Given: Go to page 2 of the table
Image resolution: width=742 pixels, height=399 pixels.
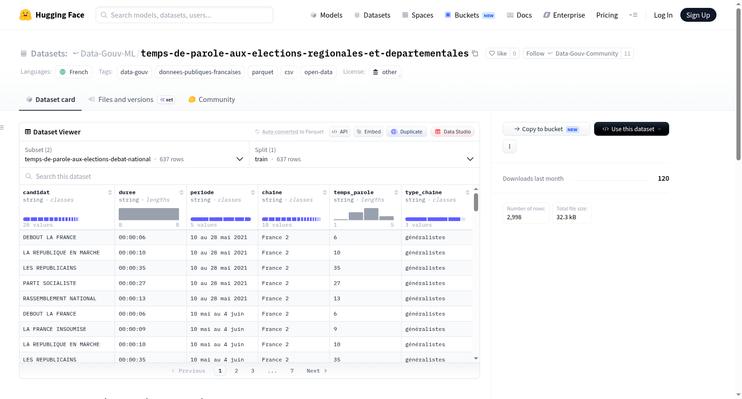Looking at the screenshot, I should pyautogui.click(x=236, y=371).
